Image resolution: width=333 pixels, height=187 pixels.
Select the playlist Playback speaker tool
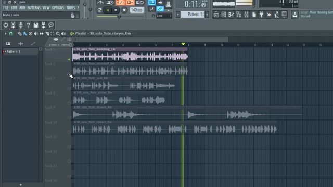63,33
